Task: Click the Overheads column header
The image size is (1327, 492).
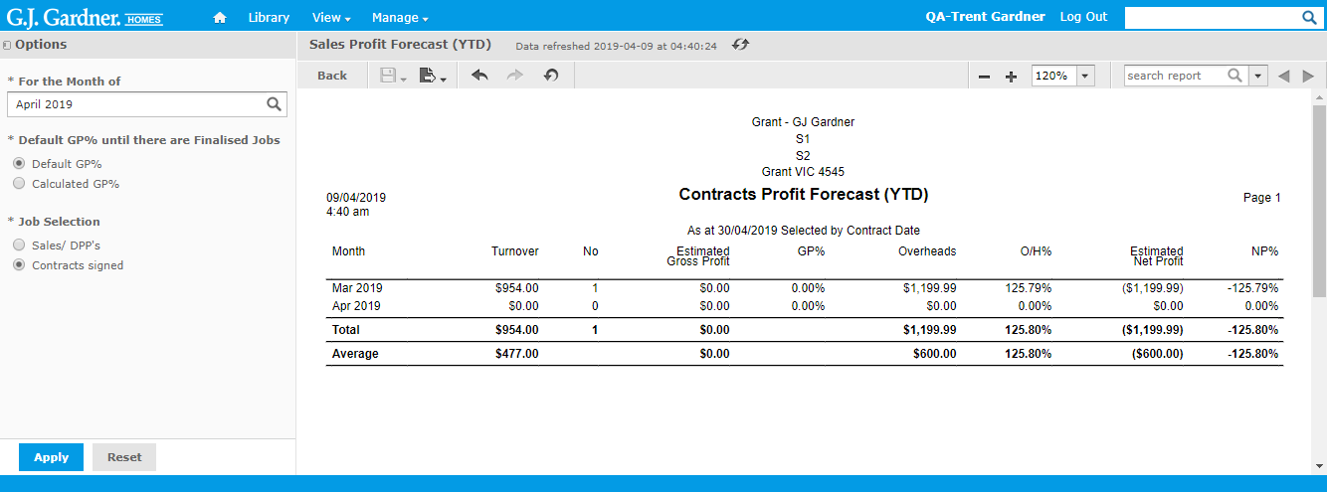Action: pyautogui.click(x=927, y=251)
